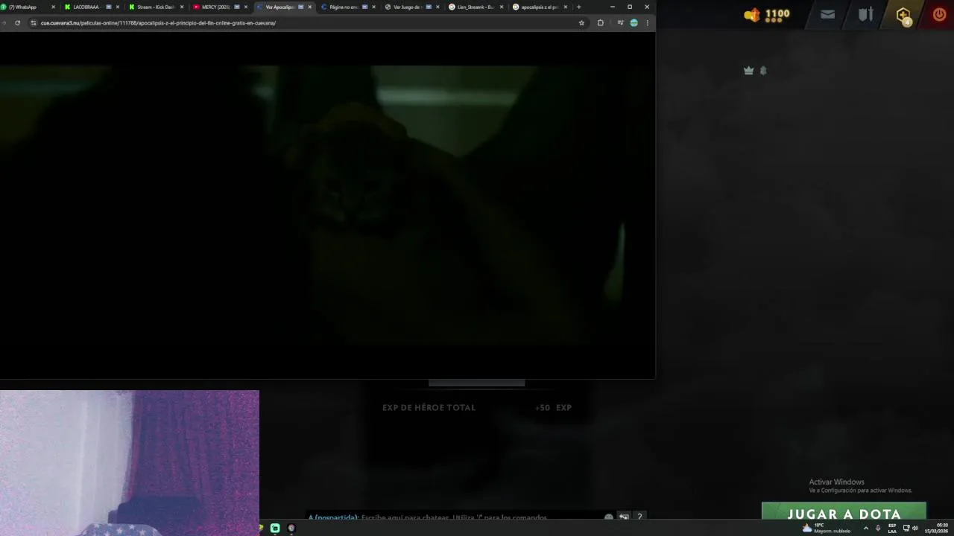The image size is (954, 536).
Task: Click the crown icon in Dota panel
Action: point(749,71)
